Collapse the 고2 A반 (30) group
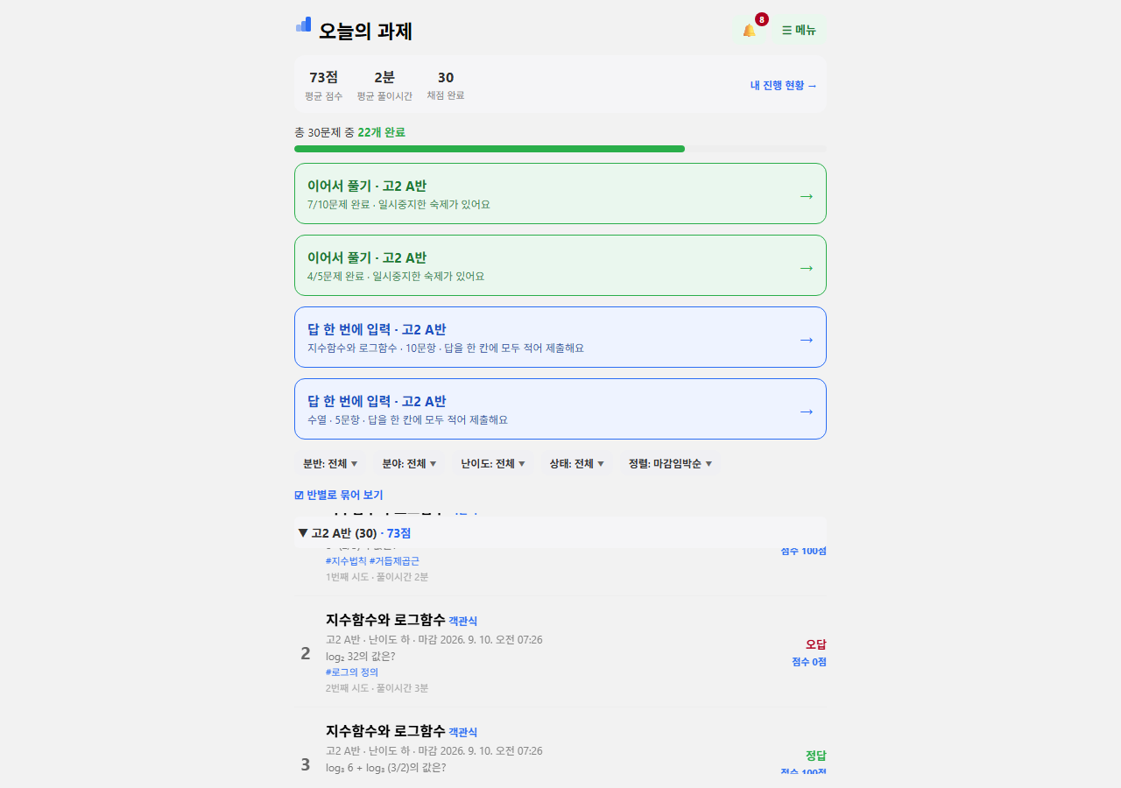Viewport: 1121px width, 788px height. 560,533
